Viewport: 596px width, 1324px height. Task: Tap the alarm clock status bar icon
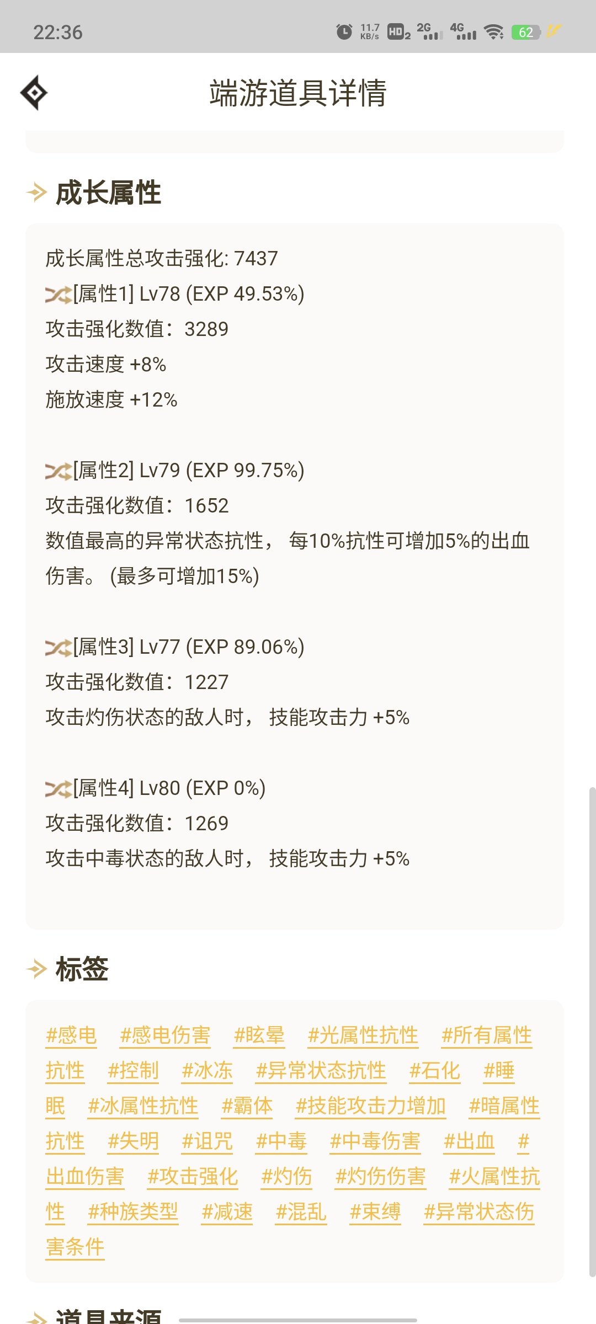(x=344, y=32)
